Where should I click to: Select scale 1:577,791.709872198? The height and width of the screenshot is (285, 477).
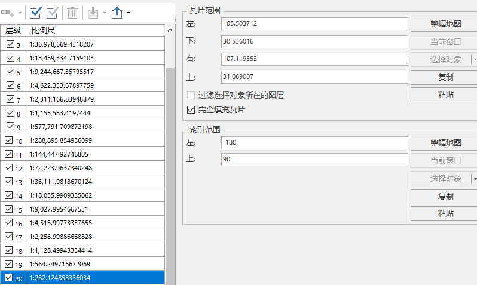pyautogui.click(x=96, y=127)
